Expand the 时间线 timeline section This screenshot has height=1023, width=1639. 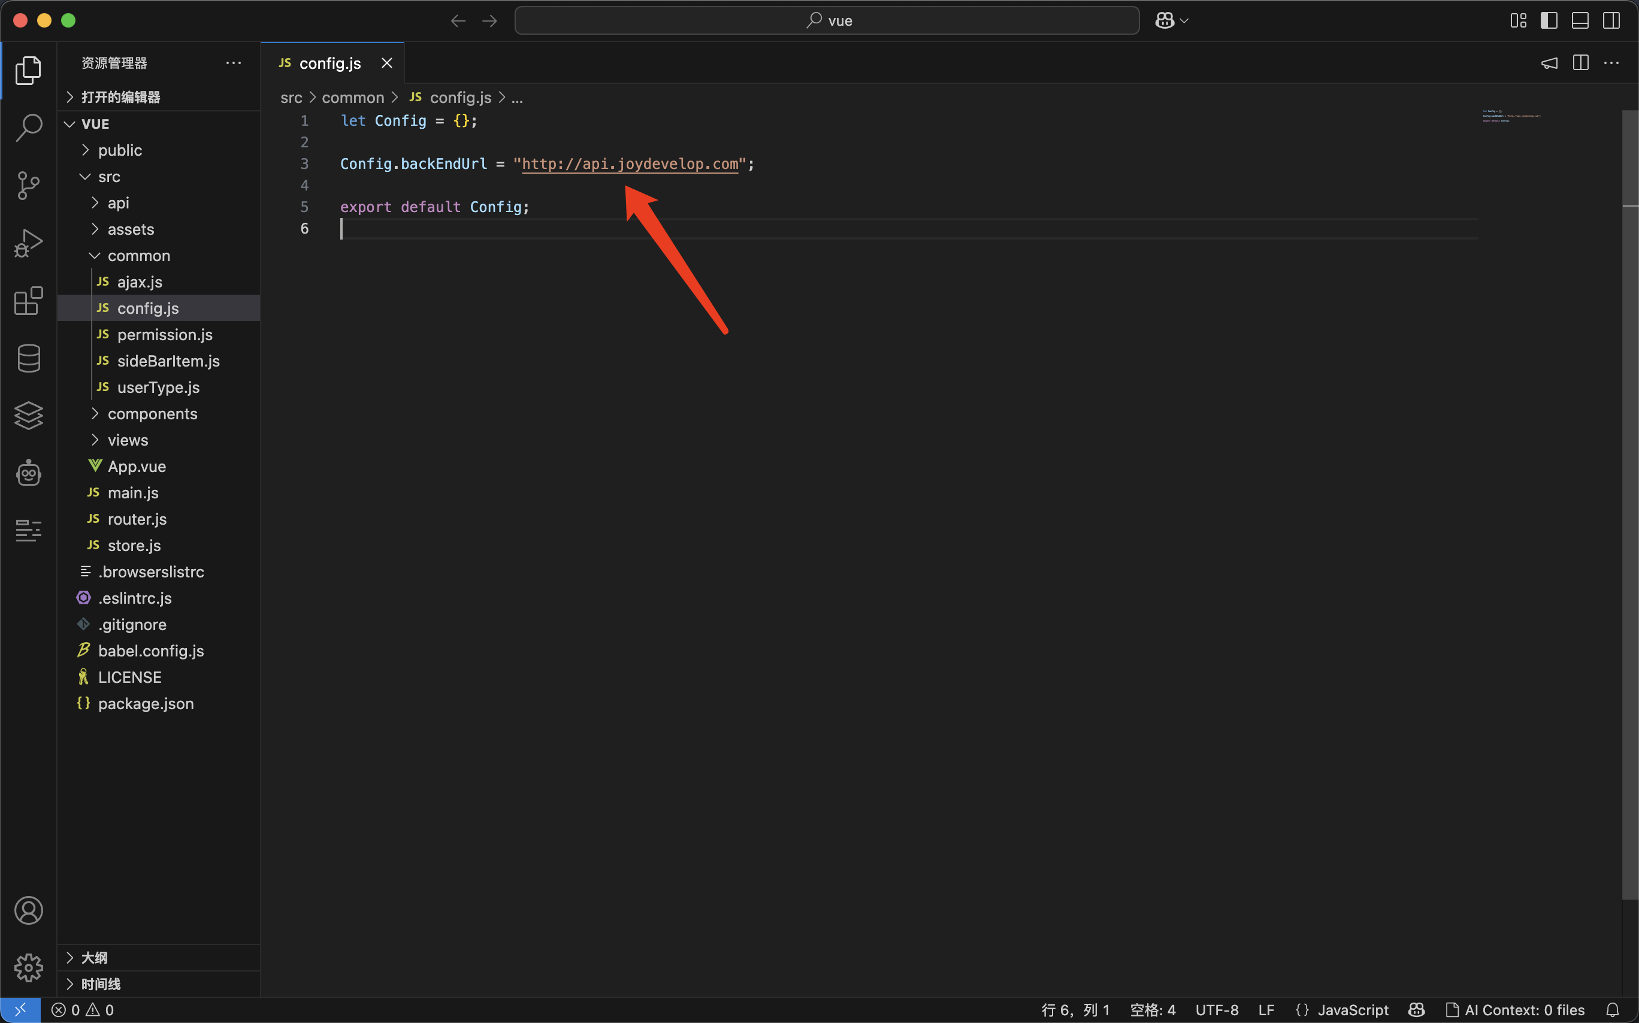(159, 983)
